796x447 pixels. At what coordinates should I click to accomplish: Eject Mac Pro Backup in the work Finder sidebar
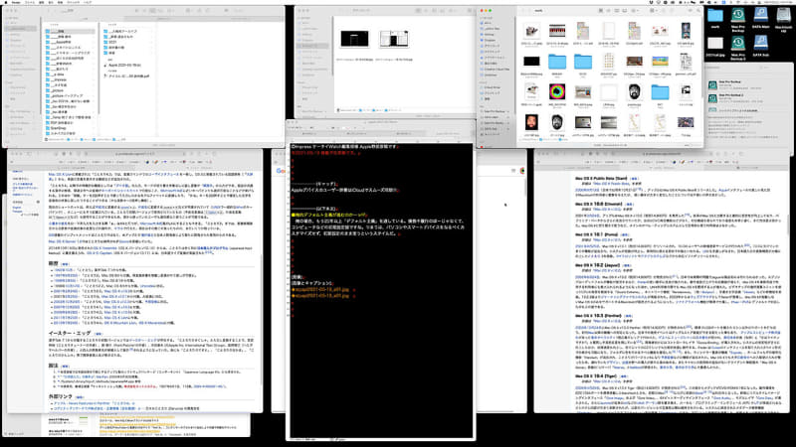pos(508,111)
